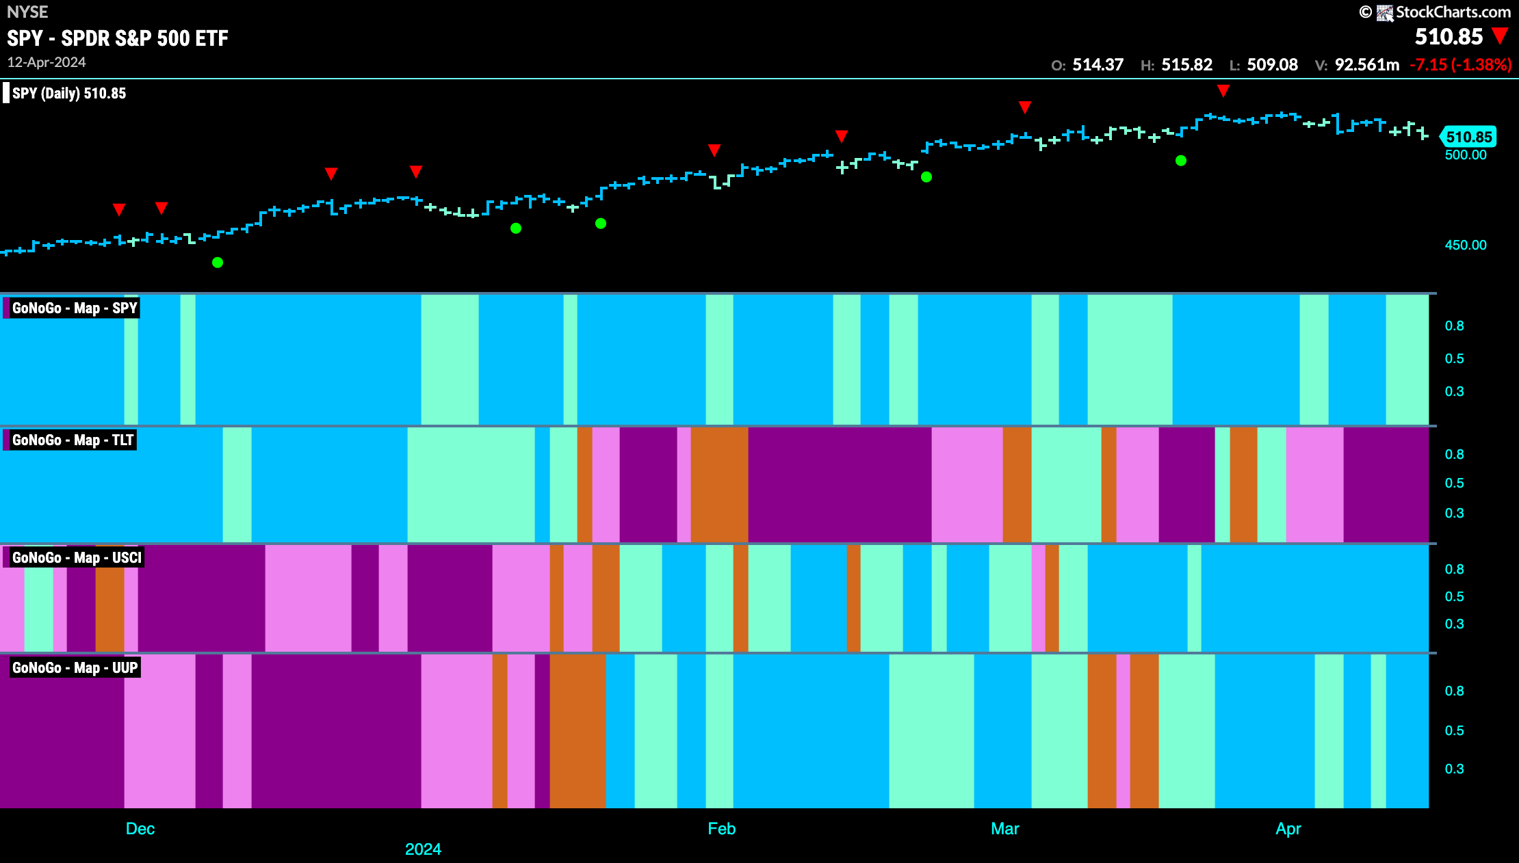The height and width of the screenshot is (863, 1519).
Task: Select the red triangle marker at early March
Action: coord(1025,107)
